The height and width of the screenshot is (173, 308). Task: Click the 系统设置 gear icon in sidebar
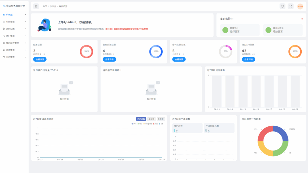tap(4, 29)
